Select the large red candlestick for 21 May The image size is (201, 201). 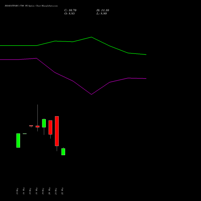[x=57, y=131]
